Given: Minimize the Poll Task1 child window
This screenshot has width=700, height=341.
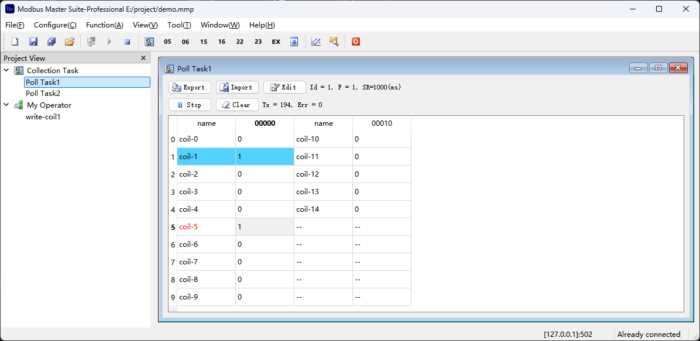Looking at the screenshot, I should [638, 68].
